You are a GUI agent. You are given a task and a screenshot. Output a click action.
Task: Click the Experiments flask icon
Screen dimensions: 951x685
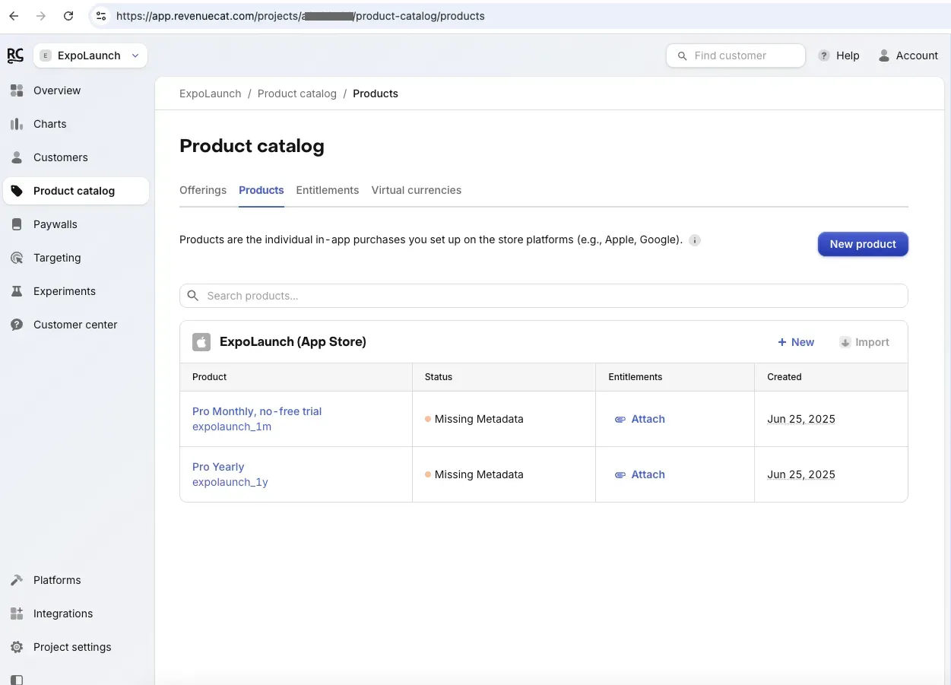[17, 291]
